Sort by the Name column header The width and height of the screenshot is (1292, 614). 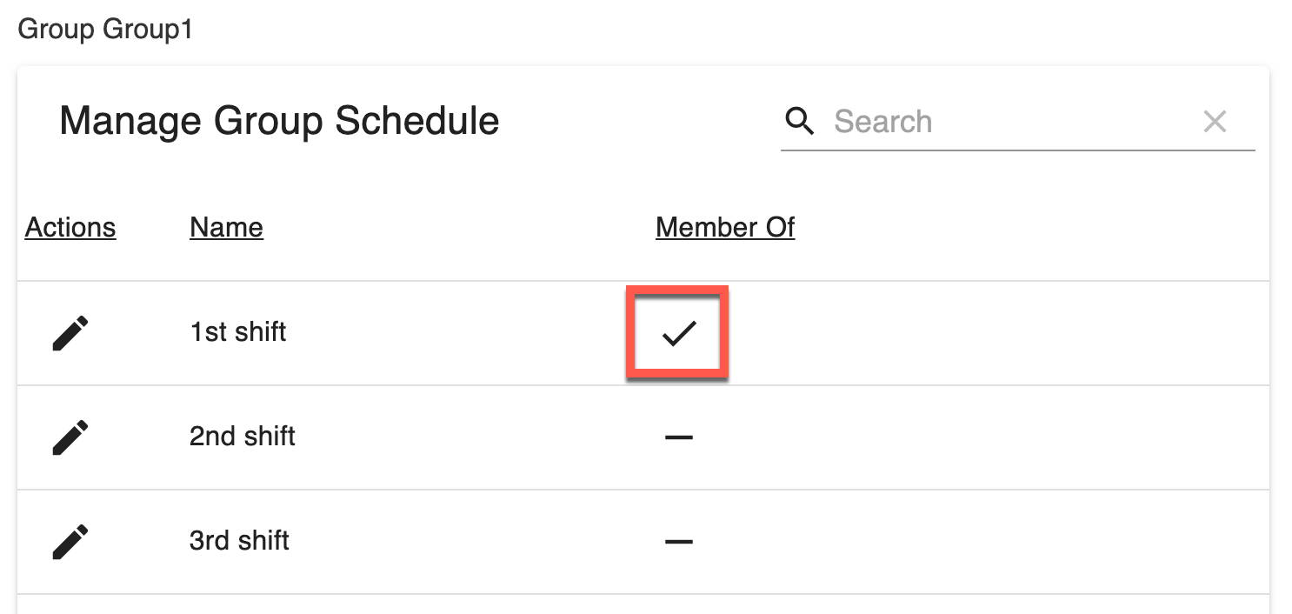pyautogui.click(x=226, y=228)
